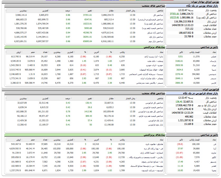Click the ومهنا symbol link

pos(213,170)
